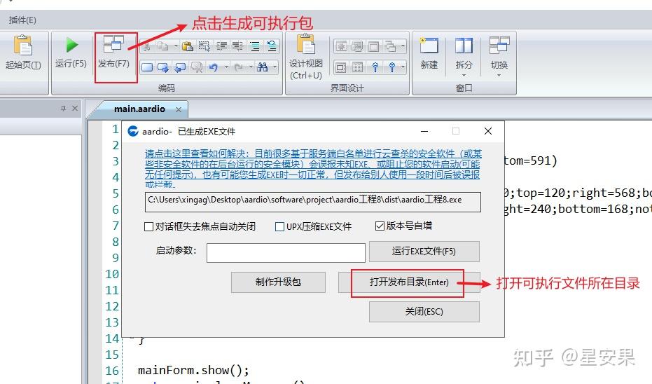Click the clear bookmarks greyed icon
This screenshot has width=652, height=384.
196,67
